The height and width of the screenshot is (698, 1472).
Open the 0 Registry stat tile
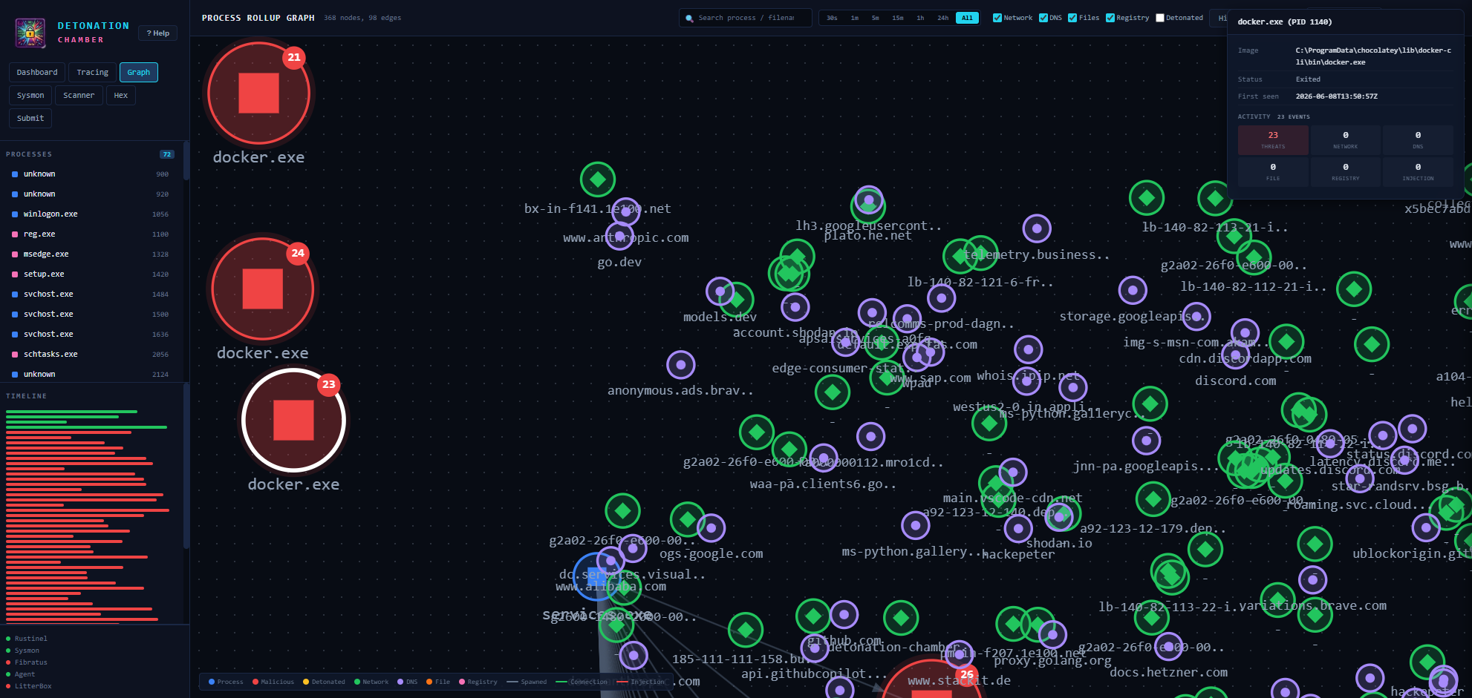coord(1346,171)
